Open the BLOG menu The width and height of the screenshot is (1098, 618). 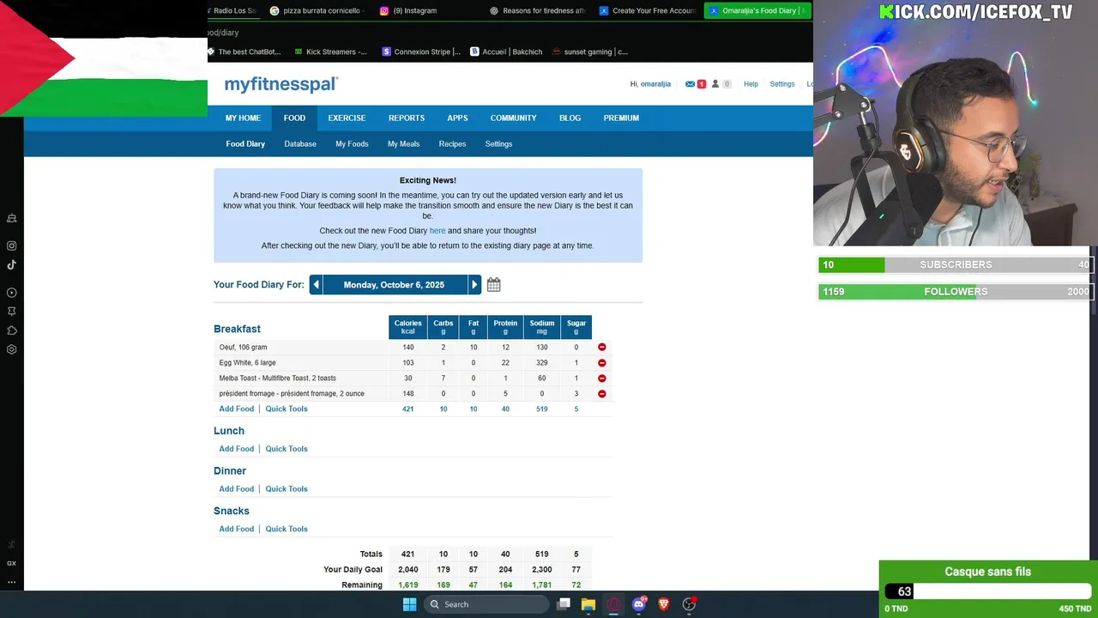[570, 118]
